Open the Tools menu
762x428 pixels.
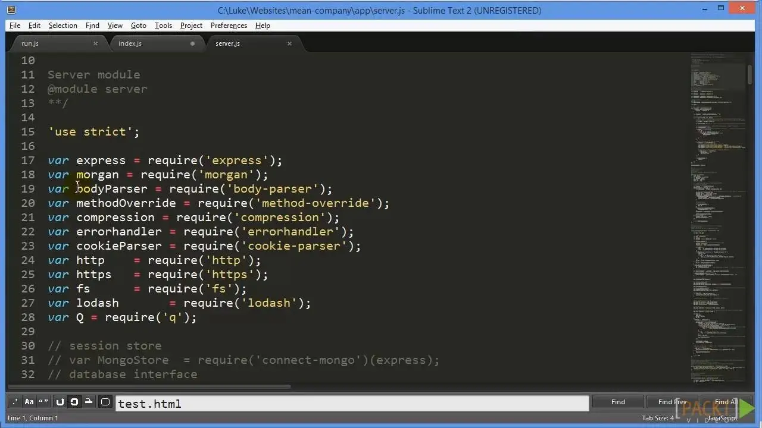coord(163,26)
